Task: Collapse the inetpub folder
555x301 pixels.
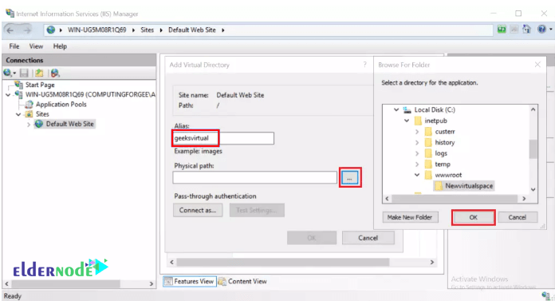Action: (407, 121)
